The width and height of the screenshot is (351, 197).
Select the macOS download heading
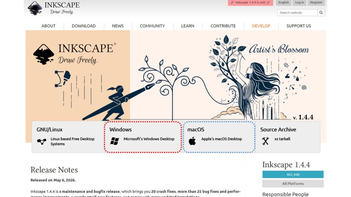tap(196, 130)
